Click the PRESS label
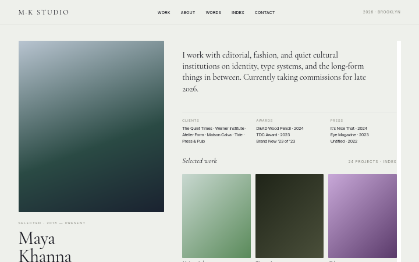 pos(336,121)
